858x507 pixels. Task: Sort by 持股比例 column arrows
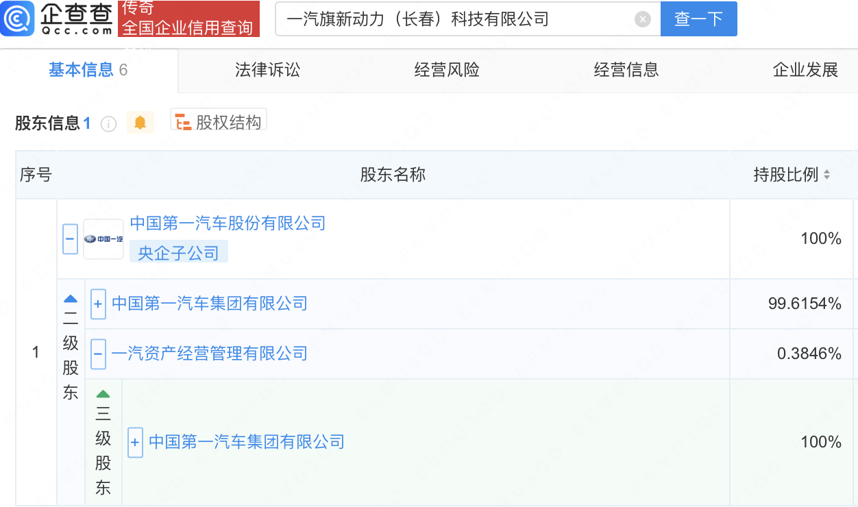click(x=826, y=175)
